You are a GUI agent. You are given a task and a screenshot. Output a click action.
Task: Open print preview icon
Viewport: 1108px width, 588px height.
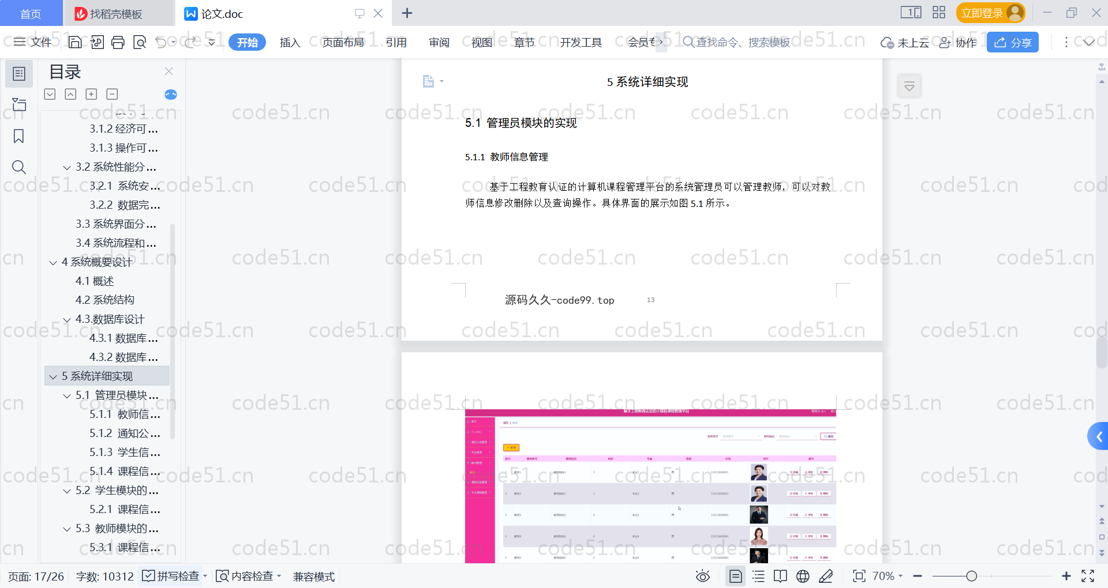pos(139,42)
